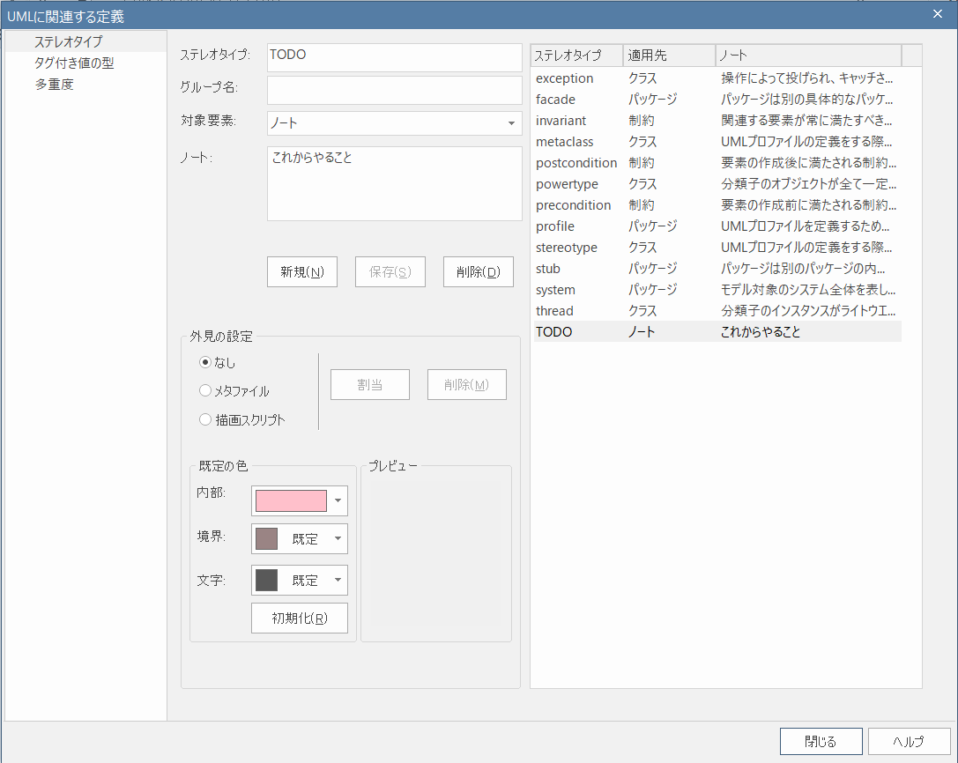Screen dimensions: 958x763
Task: Expand the 内部 color dropdown
Action: click(338, 500)
